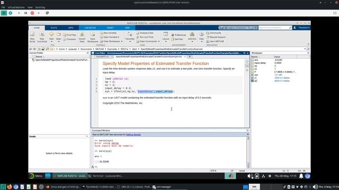
Task: Select the 'sys' variable in Workspace
Action: coord(256,75)
